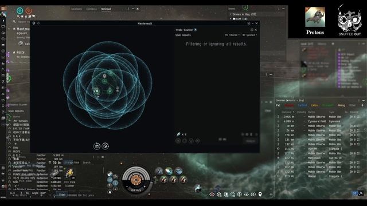Toggle eye visibility icon in bottom toolbar
Screen dimensions: 367x206
[x=212, y=195]
